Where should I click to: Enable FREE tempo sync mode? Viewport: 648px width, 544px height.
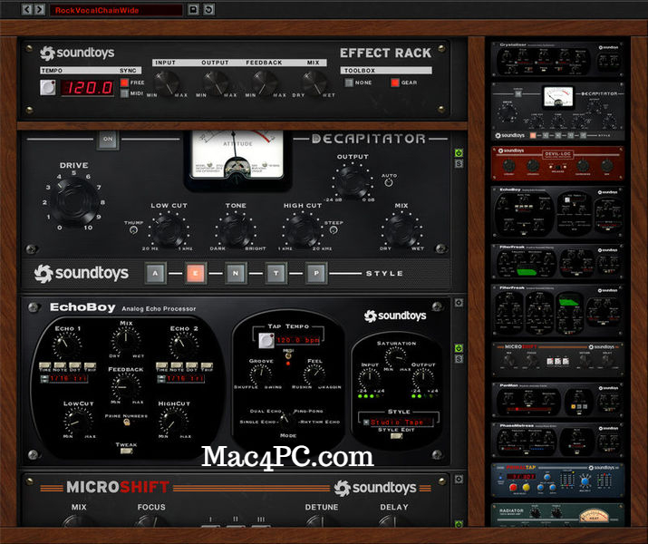click(124, 83)
